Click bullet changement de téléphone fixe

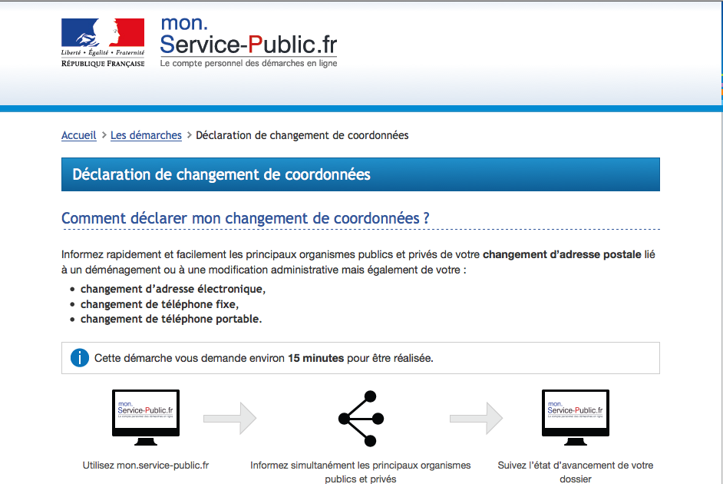(160, 304)
